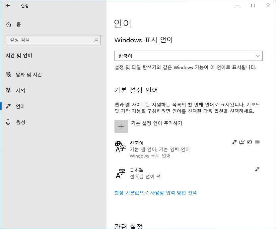Image resolution: width=276 pixels, height=229 pixels.
Task: Minimize the 설정 window
Action: [x=238, y=6]
